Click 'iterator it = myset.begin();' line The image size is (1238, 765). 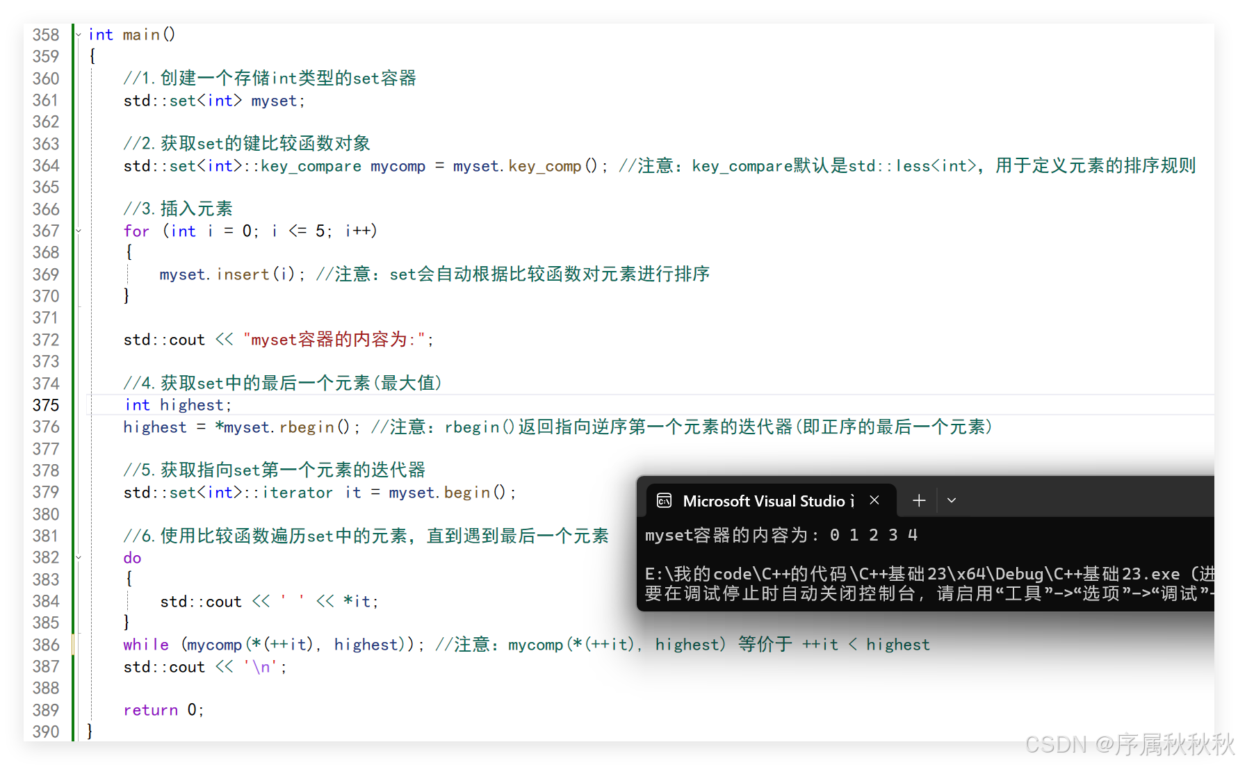pyautogui.click(x=389, y=493)
